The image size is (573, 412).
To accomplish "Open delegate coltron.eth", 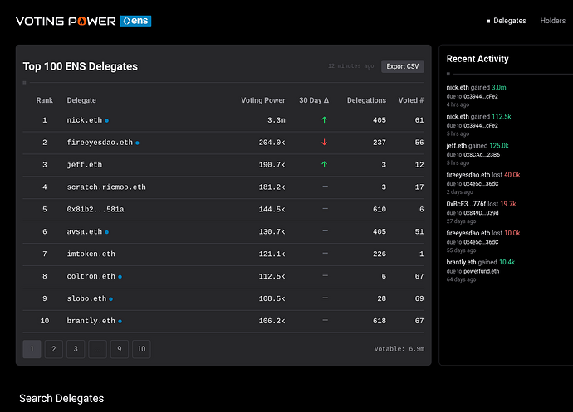I will click(x=91, y=276).
